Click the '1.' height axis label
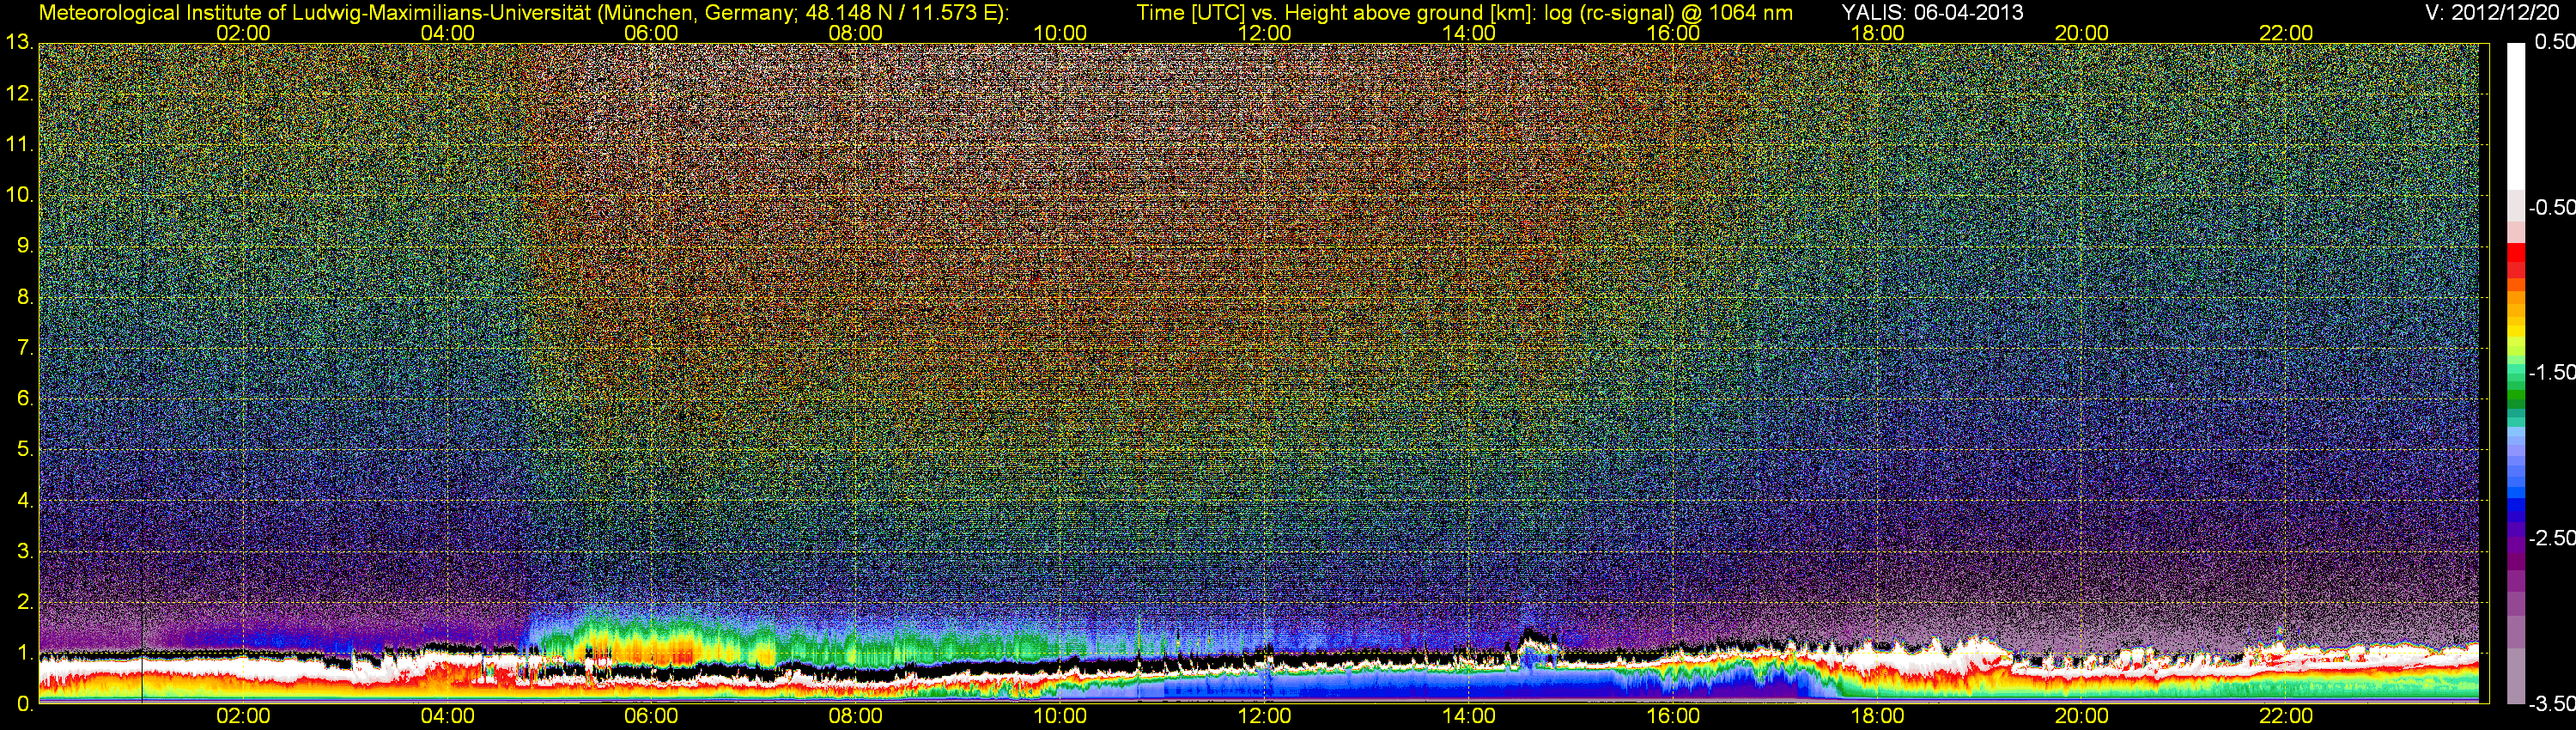2576x730 pixels. pos(25,653)
